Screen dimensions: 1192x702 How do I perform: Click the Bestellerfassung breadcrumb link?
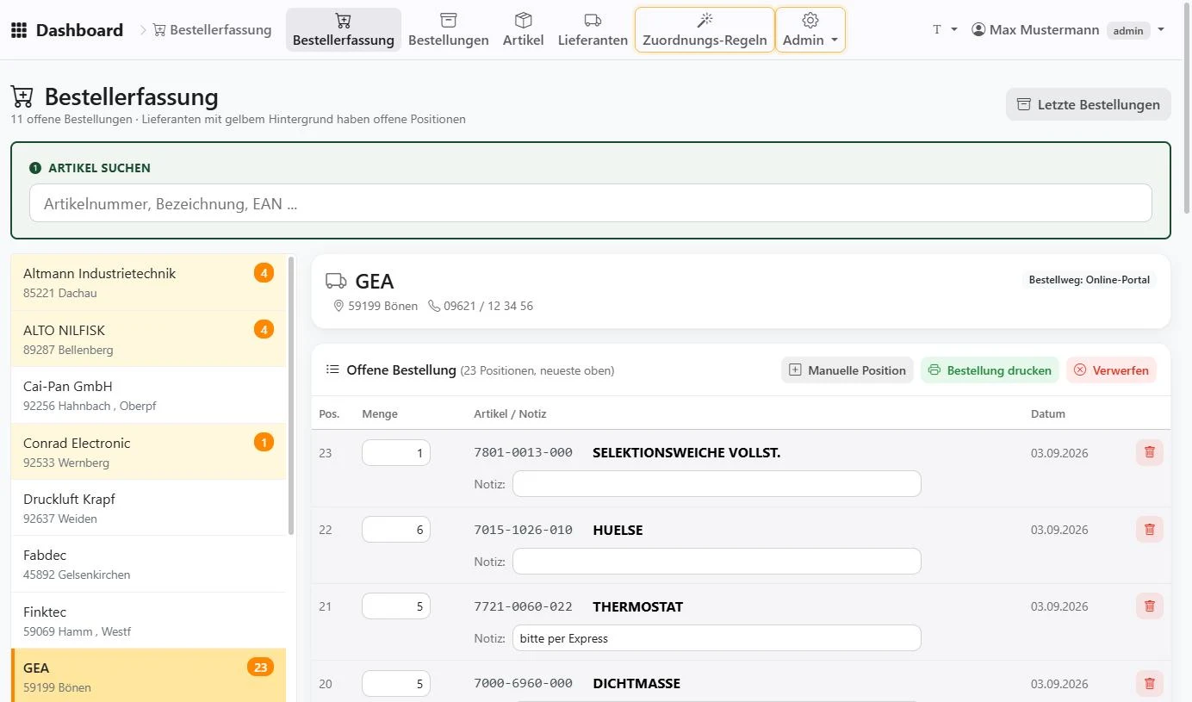pos(212,30)
